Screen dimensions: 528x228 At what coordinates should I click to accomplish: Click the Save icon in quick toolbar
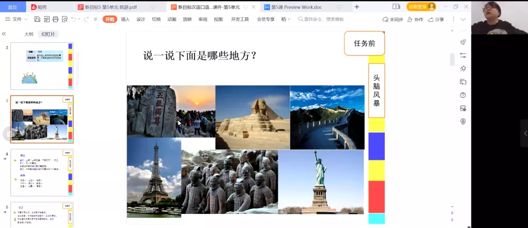(x=37, y=19)
